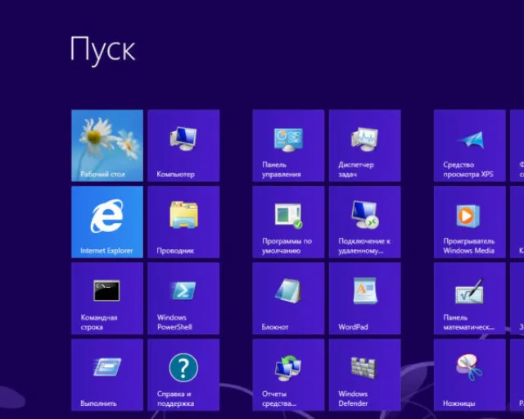Launch Ножницы snipping tool tile
524x419 pixels.
coord(469,375)
